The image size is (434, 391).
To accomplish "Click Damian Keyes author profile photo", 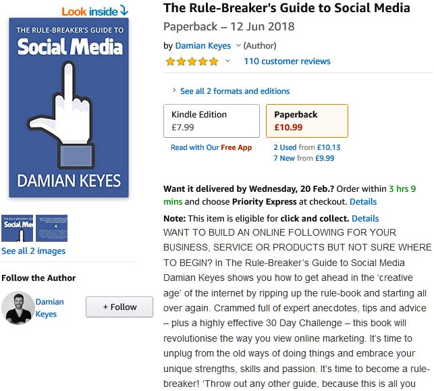I will coord(18,308).
